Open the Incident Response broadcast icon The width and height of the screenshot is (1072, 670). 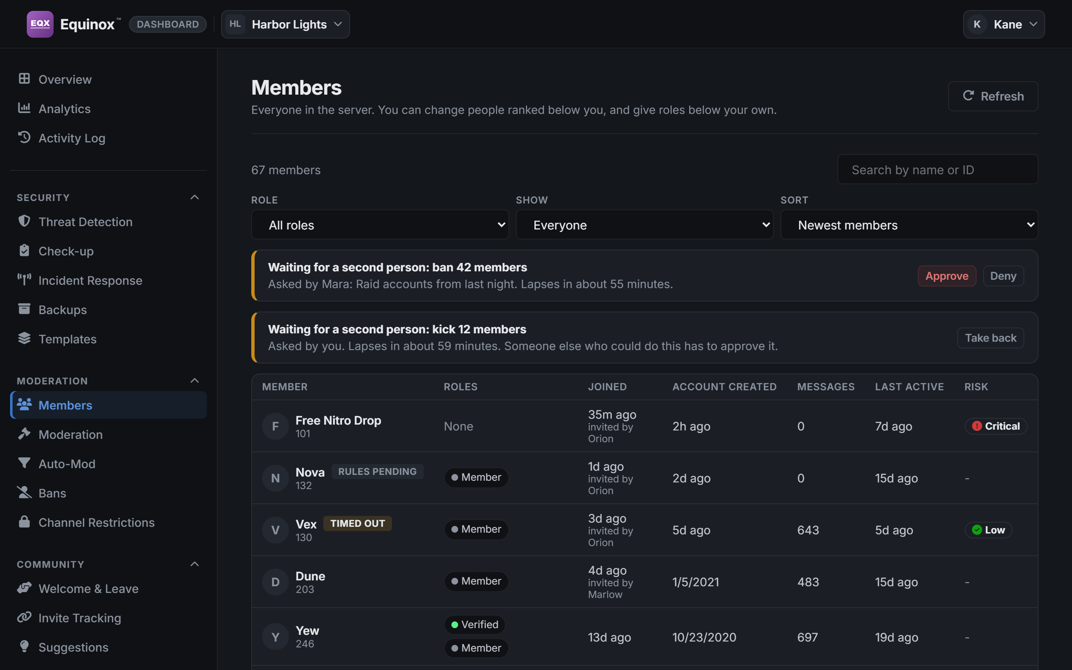pyautogui.click(x=24, y=280)
